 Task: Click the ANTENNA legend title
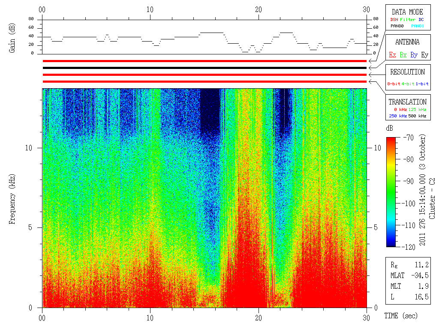pos(407,42)
